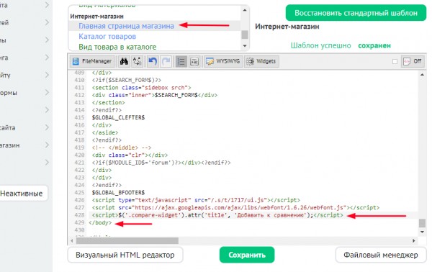Click the template list scrollbar thumb

[245, 35]
